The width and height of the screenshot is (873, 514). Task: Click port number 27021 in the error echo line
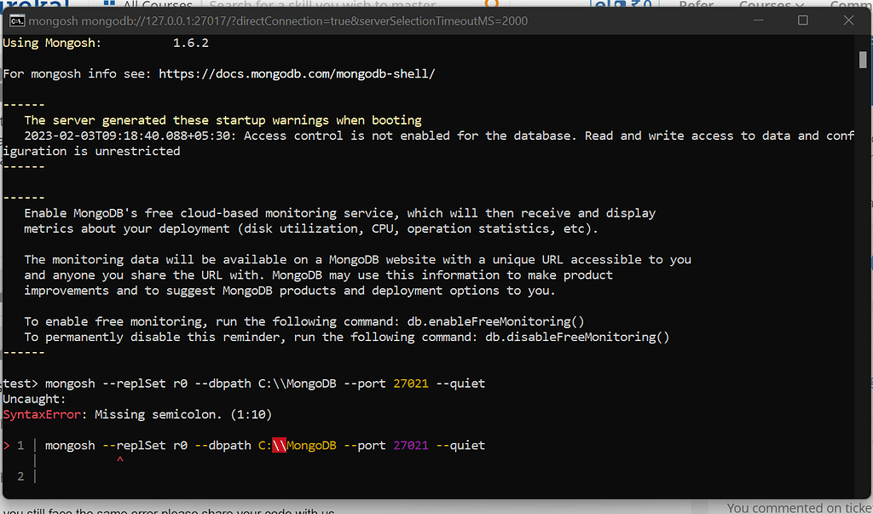[411, 445]
